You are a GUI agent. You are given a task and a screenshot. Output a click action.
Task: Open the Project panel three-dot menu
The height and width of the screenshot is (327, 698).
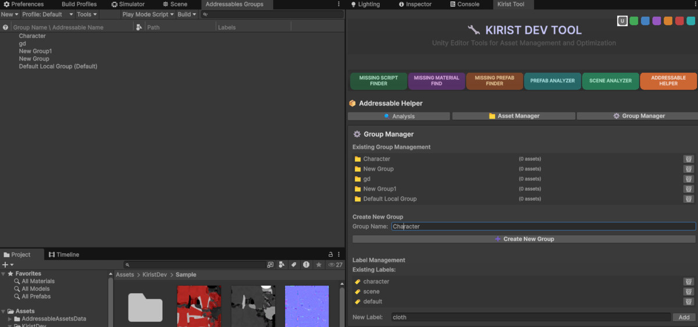click(x=339, y=254)
